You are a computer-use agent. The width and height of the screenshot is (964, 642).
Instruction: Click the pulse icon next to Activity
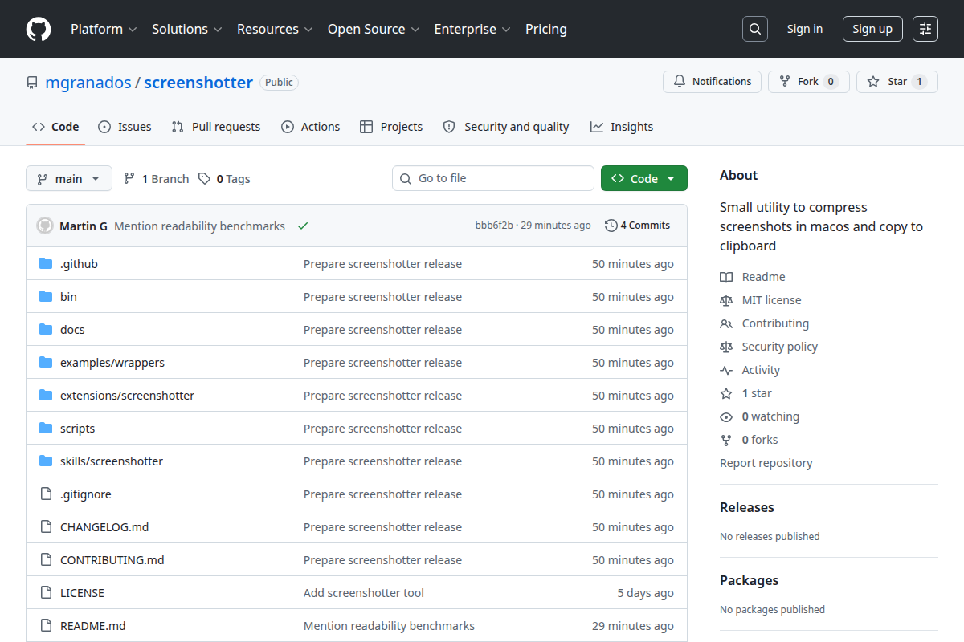(726, 370)
